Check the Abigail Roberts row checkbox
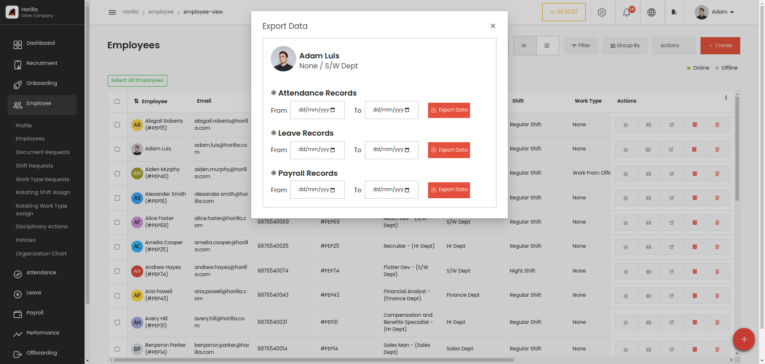 click(117, 124)
